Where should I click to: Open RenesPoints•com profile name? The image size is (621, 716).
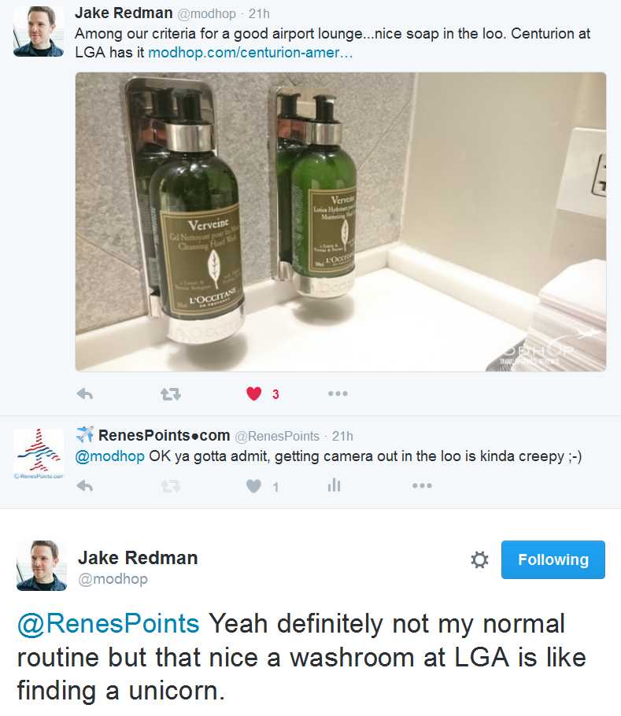click(x=164, y=436)
